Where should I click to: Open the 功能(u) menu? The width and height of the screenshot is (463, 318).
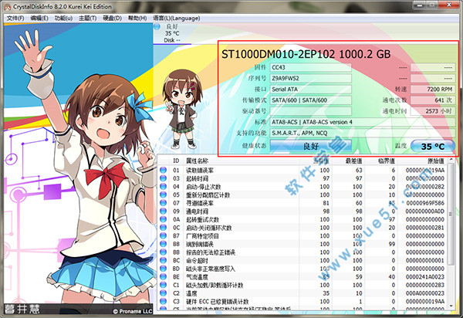63,18
